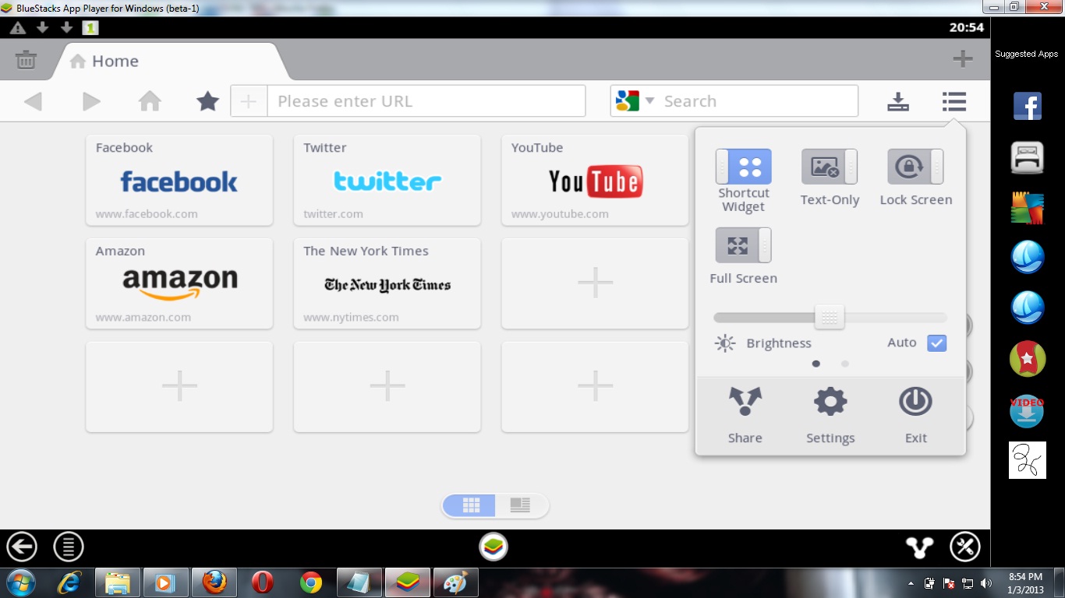Click the volume speaker tray icon
The image size is (1065, 598).
[x=986, y=583]
